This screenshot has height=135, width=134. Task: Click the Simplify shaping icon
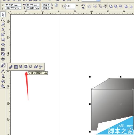[126, 6]
